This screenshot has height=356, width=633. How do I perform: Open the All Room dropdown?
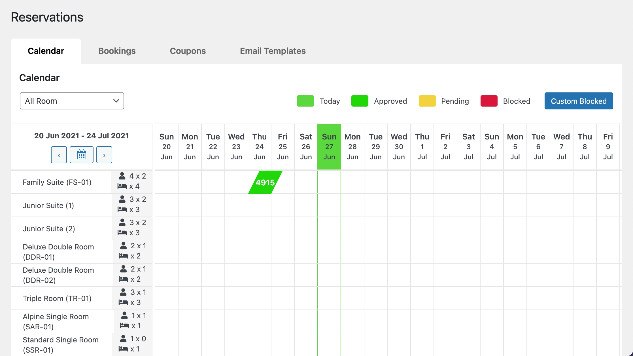click(x=72, y=101)
